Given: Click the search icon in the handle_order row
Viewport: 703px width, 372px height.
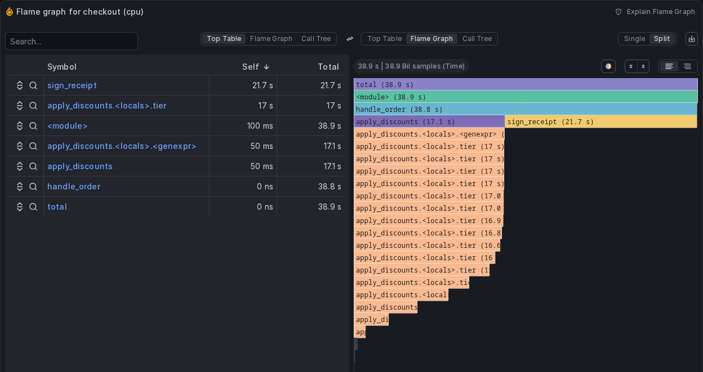Looking at the screenshot, I should click(33, 187).
